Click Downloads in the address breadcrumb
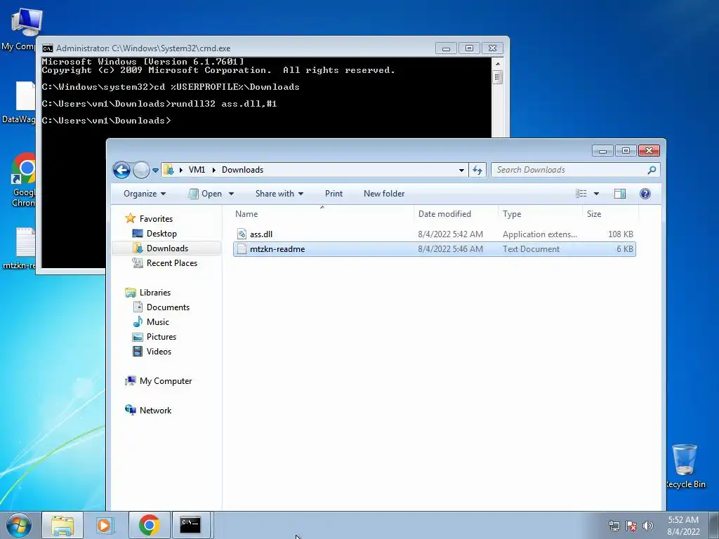This screenshot has height=539, width=719. pyautogui.click(x=242, y=170)
